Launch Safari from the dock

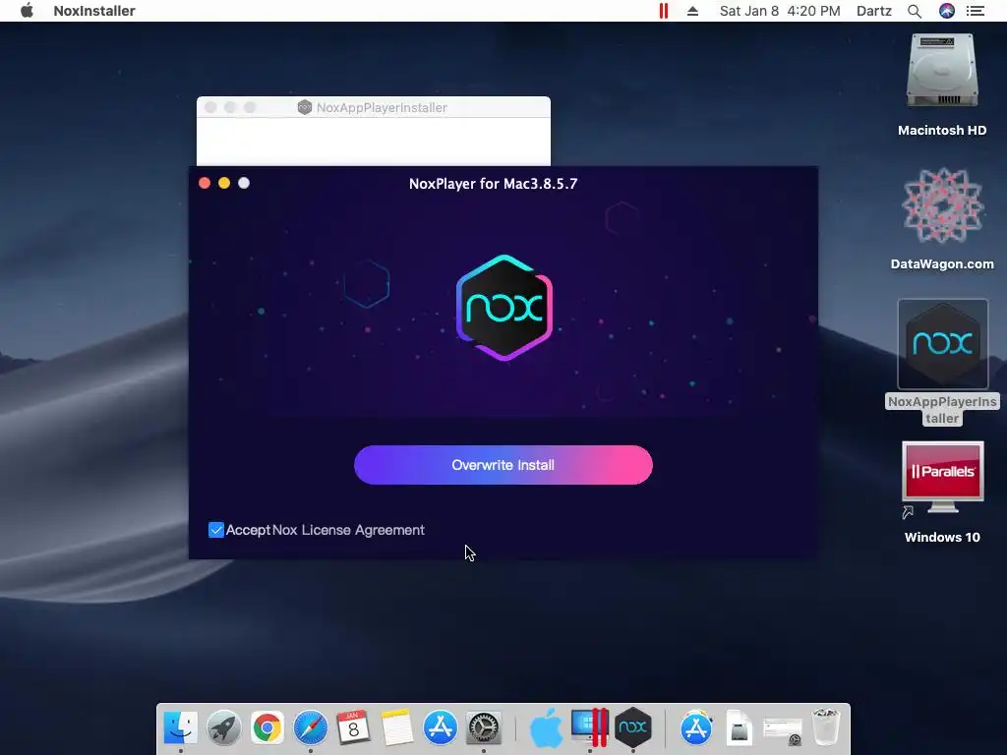pyautogui.click(x=310, y=728)
